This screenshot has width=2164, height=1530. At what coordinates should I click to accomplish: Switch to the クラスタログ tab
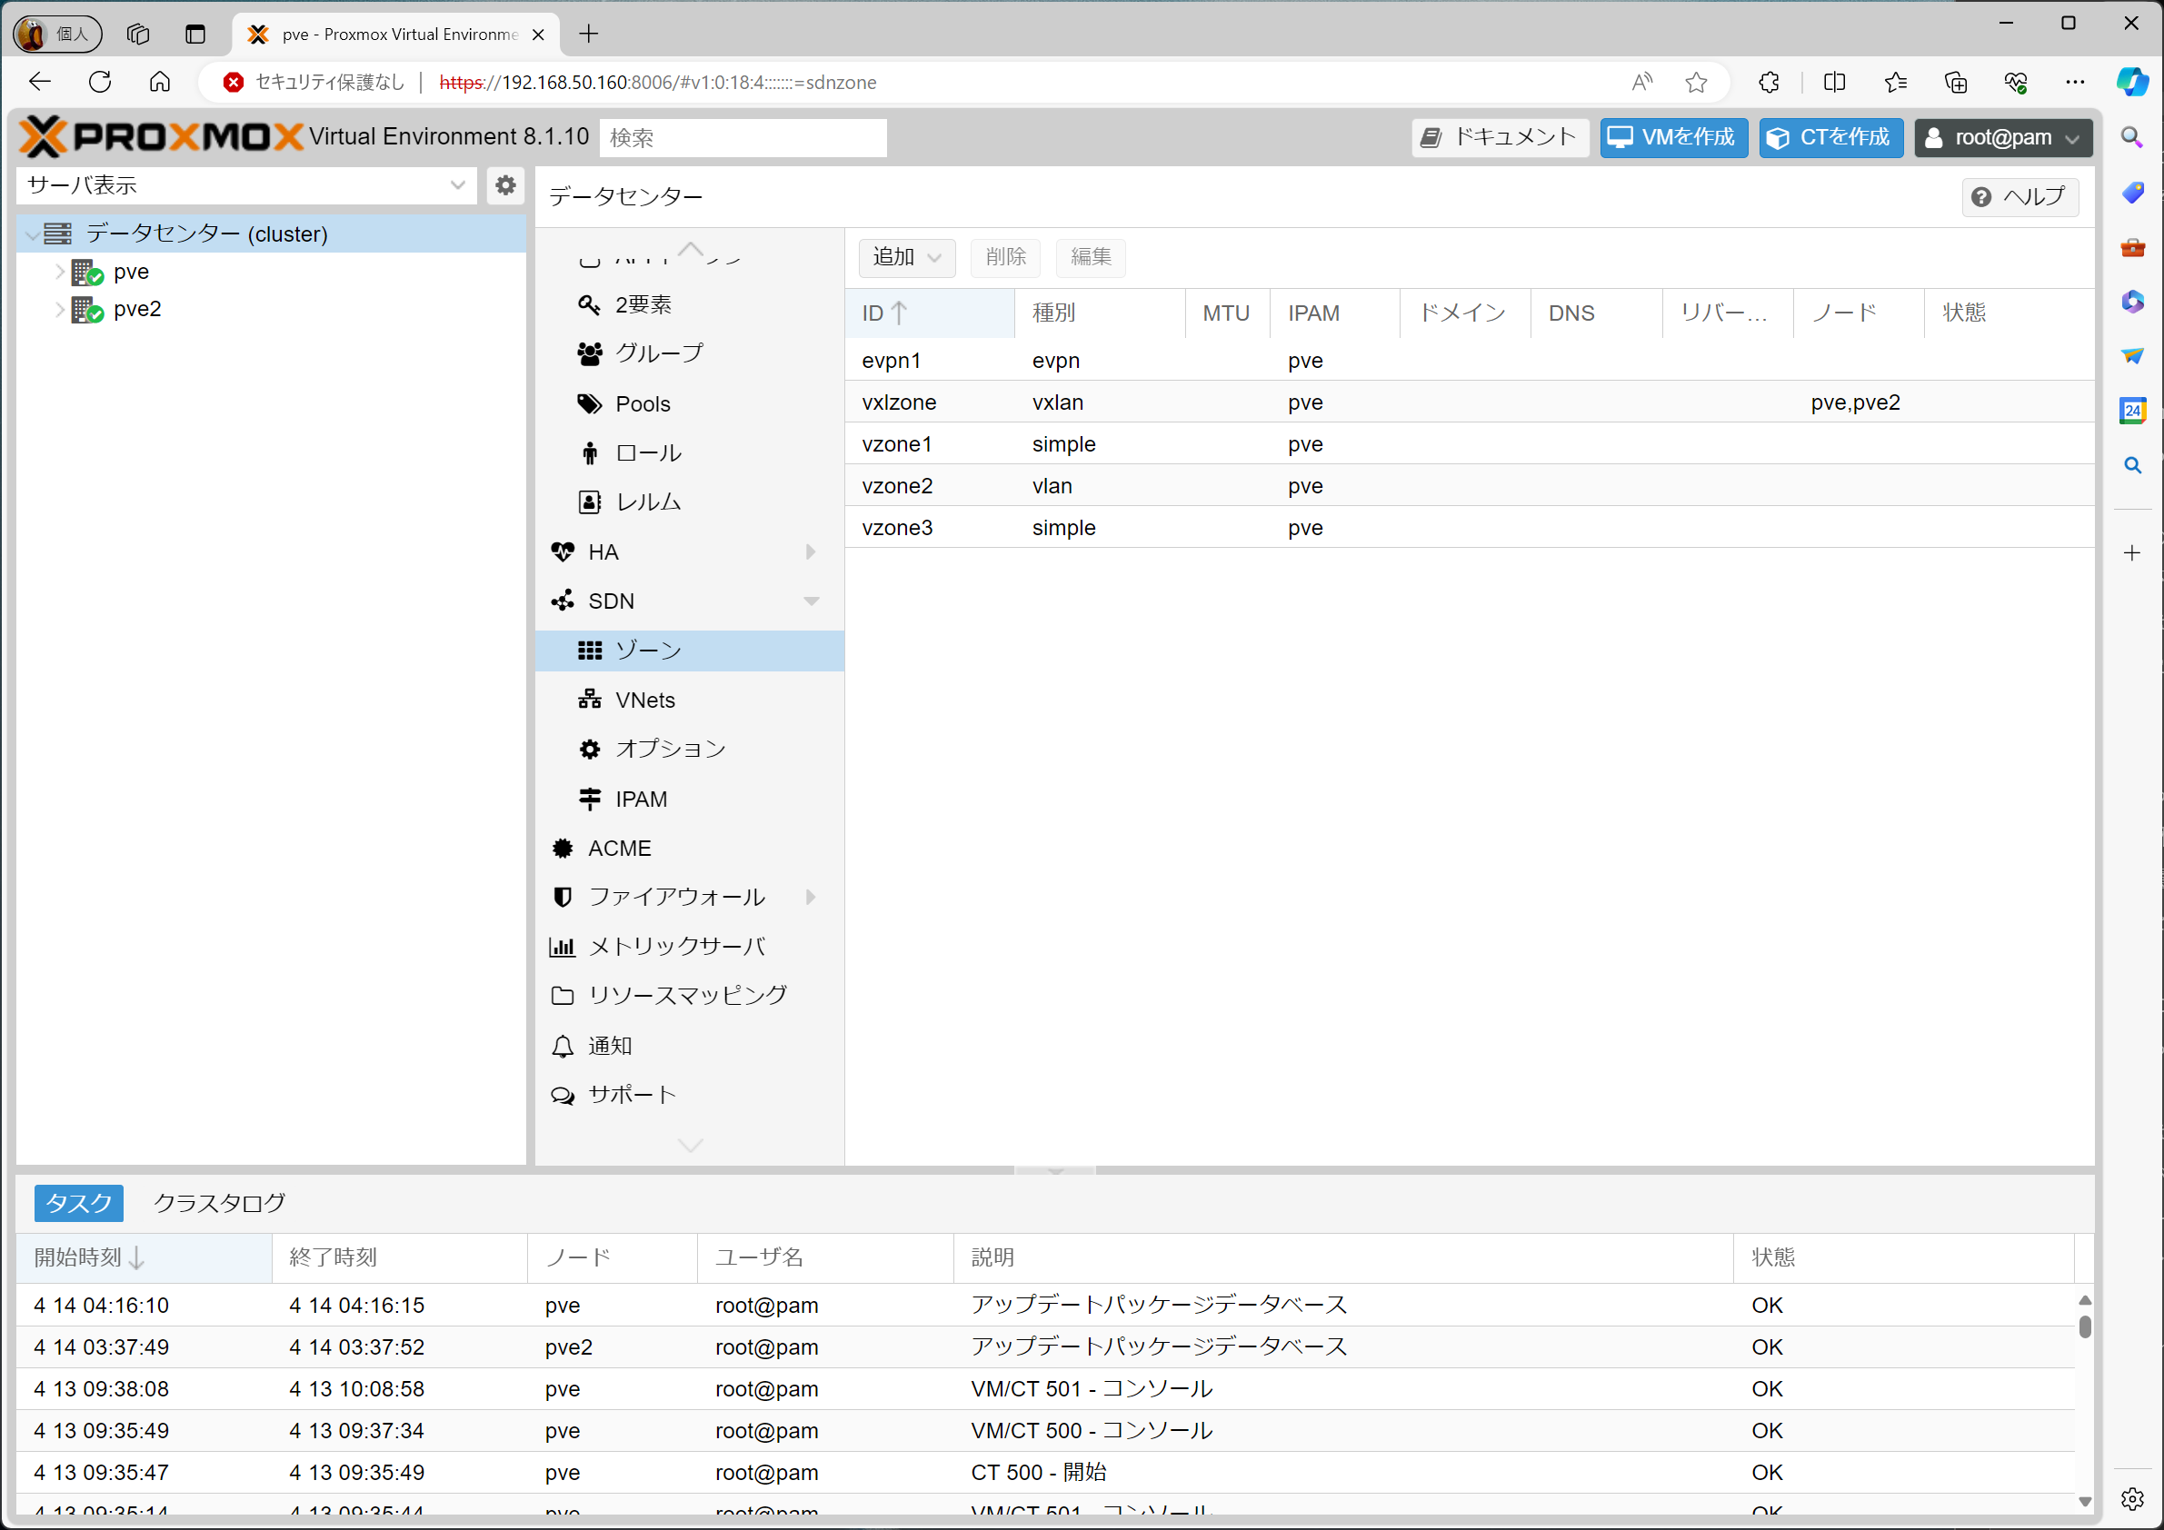pos(219,1203)
